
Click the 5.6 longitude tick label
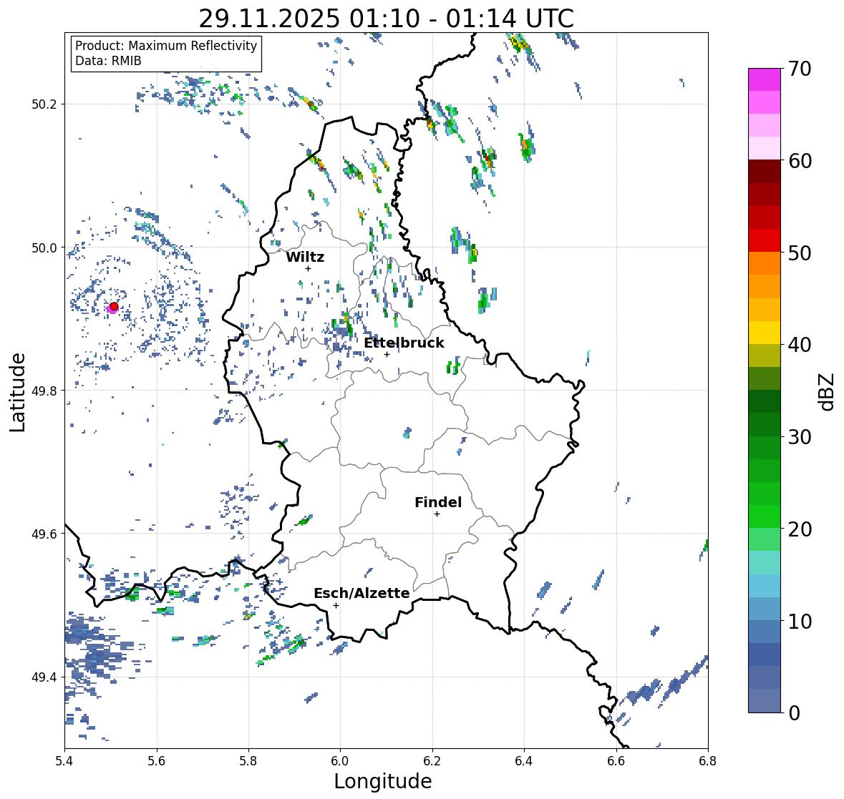157,760
